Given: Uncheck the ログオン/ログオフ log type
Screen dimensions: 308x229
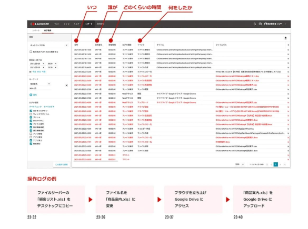Looking at the screenshot, I should (x=31, y=111).
